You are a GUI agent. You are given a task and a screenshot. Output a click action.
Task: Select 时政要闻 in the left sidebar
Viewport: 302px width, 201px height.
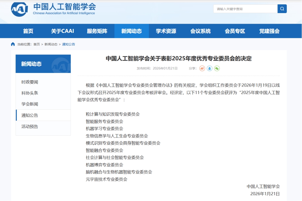(30, 82)
